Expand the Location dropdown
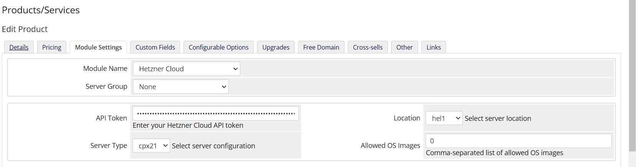 (444, 118)
